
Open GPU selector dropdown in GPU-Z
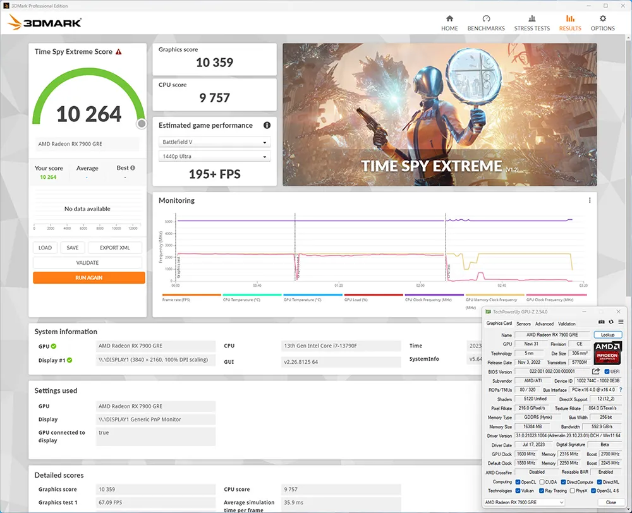(524, 502)
